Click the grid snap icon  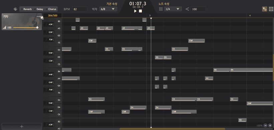click(161, 9)
